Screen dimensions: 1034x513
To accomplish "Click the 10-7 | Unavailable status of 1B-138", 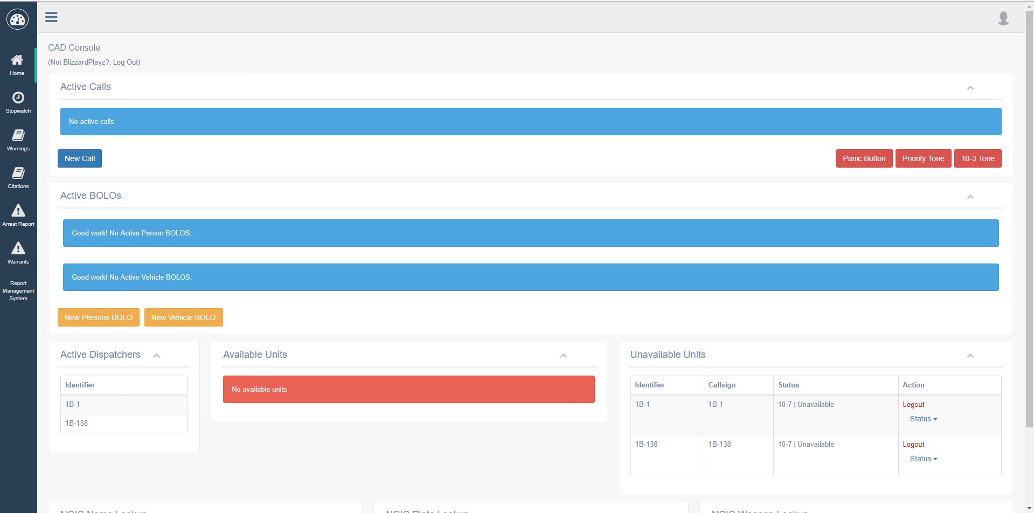I will click(806, 445).
